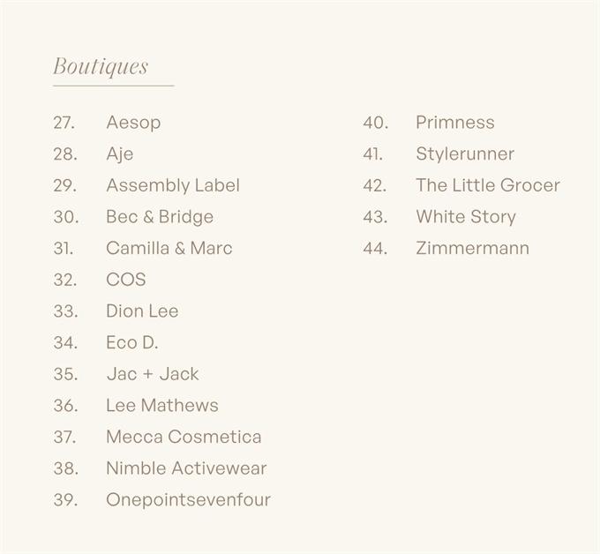This screenshot has height=554, width=600.
Task: Select Mecca Cosmetica from the list
Action: click(184, 437)
